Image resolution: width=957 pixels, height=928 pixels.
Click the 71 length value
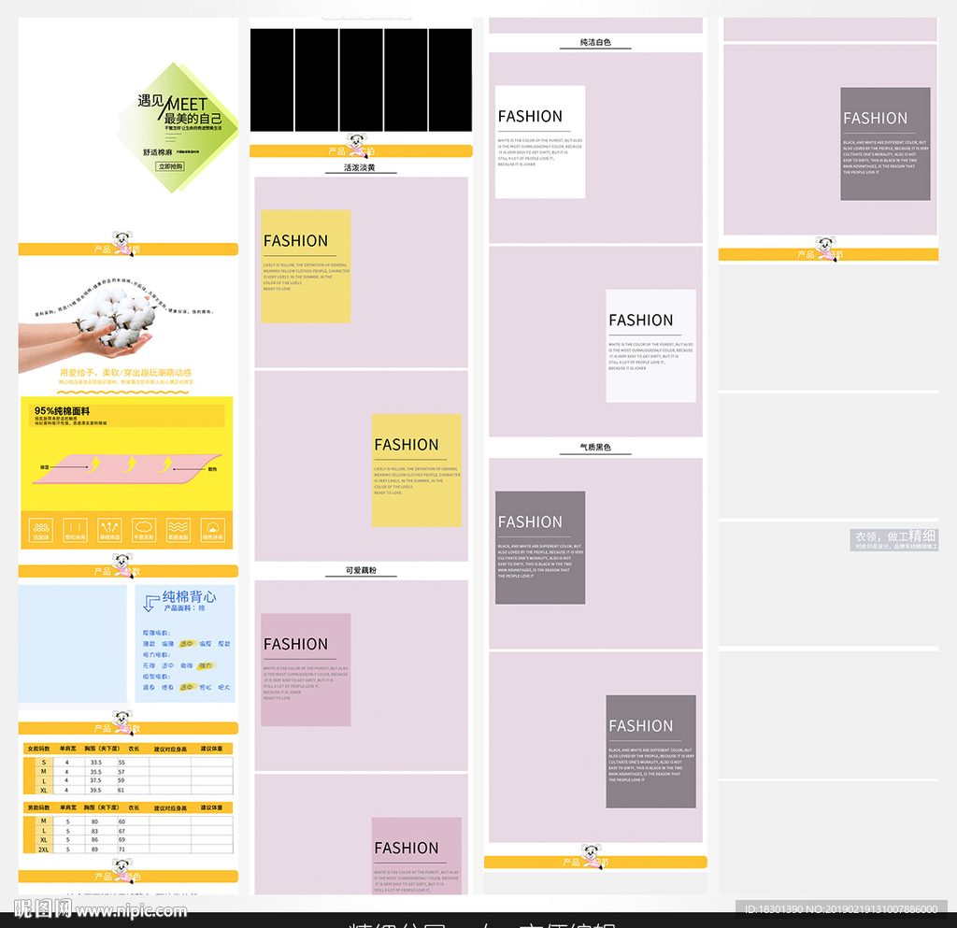tap(121, 849)
